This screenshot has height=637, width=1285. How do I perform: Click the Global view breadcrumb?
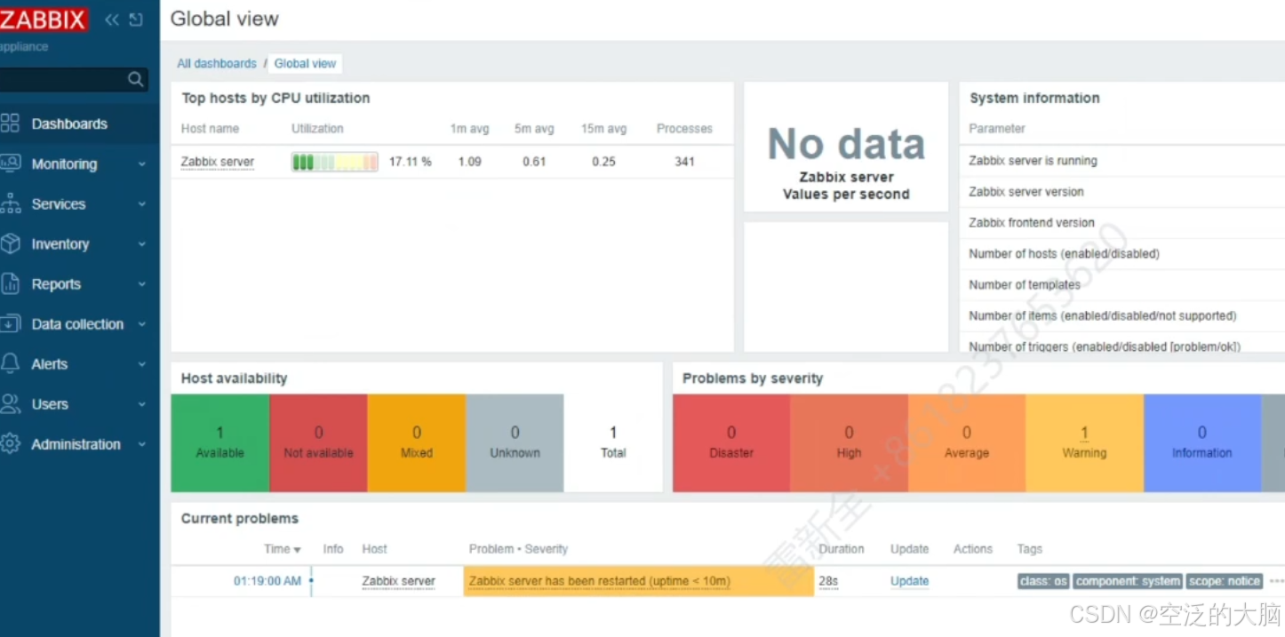tap(305, 63)
